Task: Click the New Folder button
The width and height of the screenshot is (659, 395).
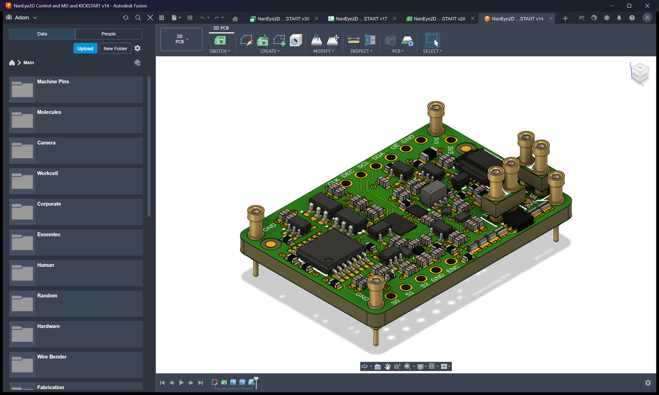Action: pos(116,48)
